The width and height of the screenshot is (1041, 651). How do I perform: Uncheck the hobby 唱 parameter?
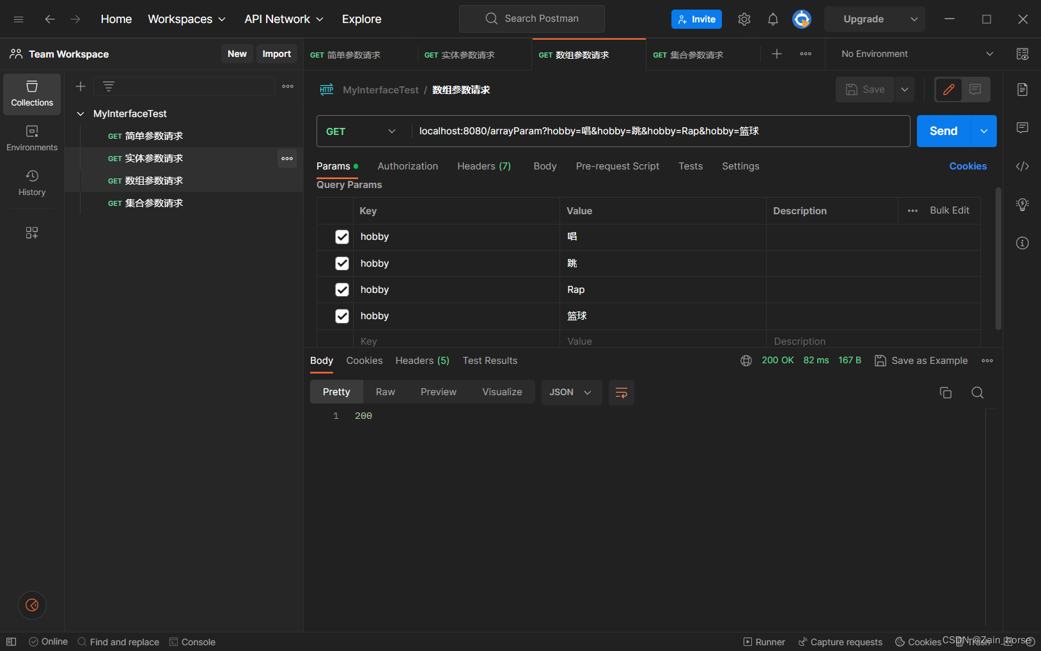click(342, 237)
